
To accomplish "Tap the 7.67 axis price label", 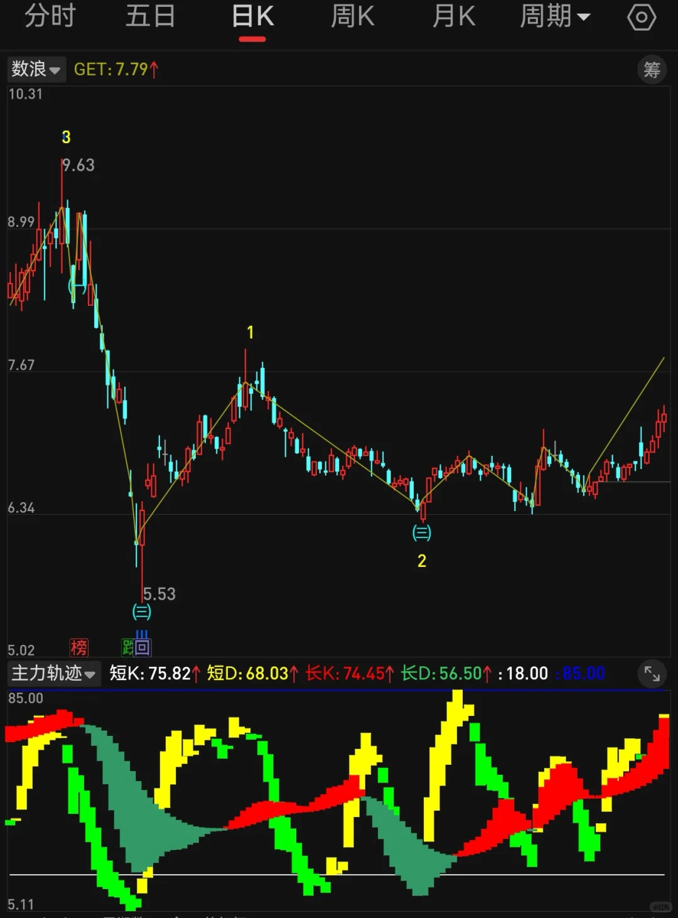I will coord(21,365).
